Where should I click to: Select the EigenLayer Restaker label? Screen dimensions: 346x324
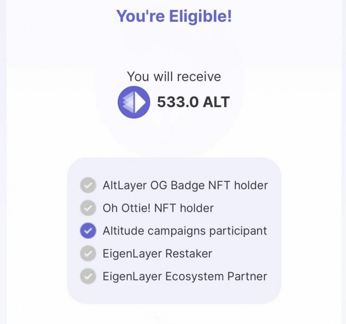coord(157,253)
